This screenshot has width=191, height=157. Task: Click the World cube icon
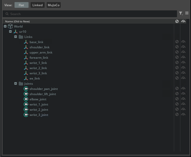(10, 26)
